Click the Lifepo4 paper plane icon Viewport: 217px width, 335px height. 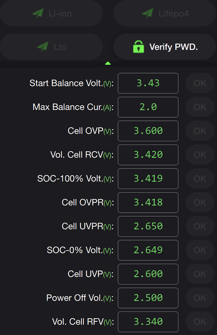tap(148, 13)
